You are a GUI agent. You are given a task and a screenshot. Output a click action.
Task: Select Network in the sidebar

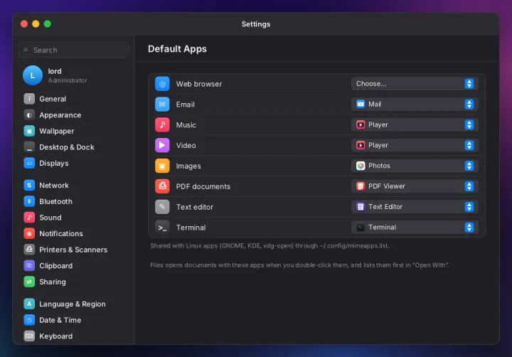click(x=75, y=185)
